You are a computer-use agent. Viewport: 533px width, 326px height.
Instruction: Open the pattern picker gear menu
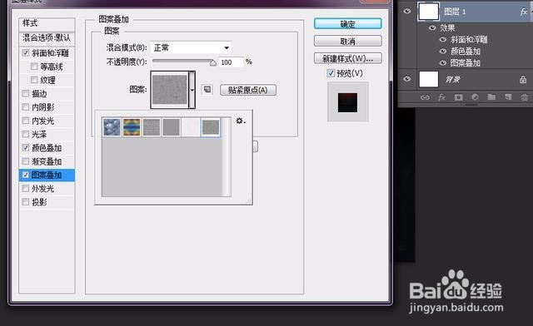tap(241, 121)
